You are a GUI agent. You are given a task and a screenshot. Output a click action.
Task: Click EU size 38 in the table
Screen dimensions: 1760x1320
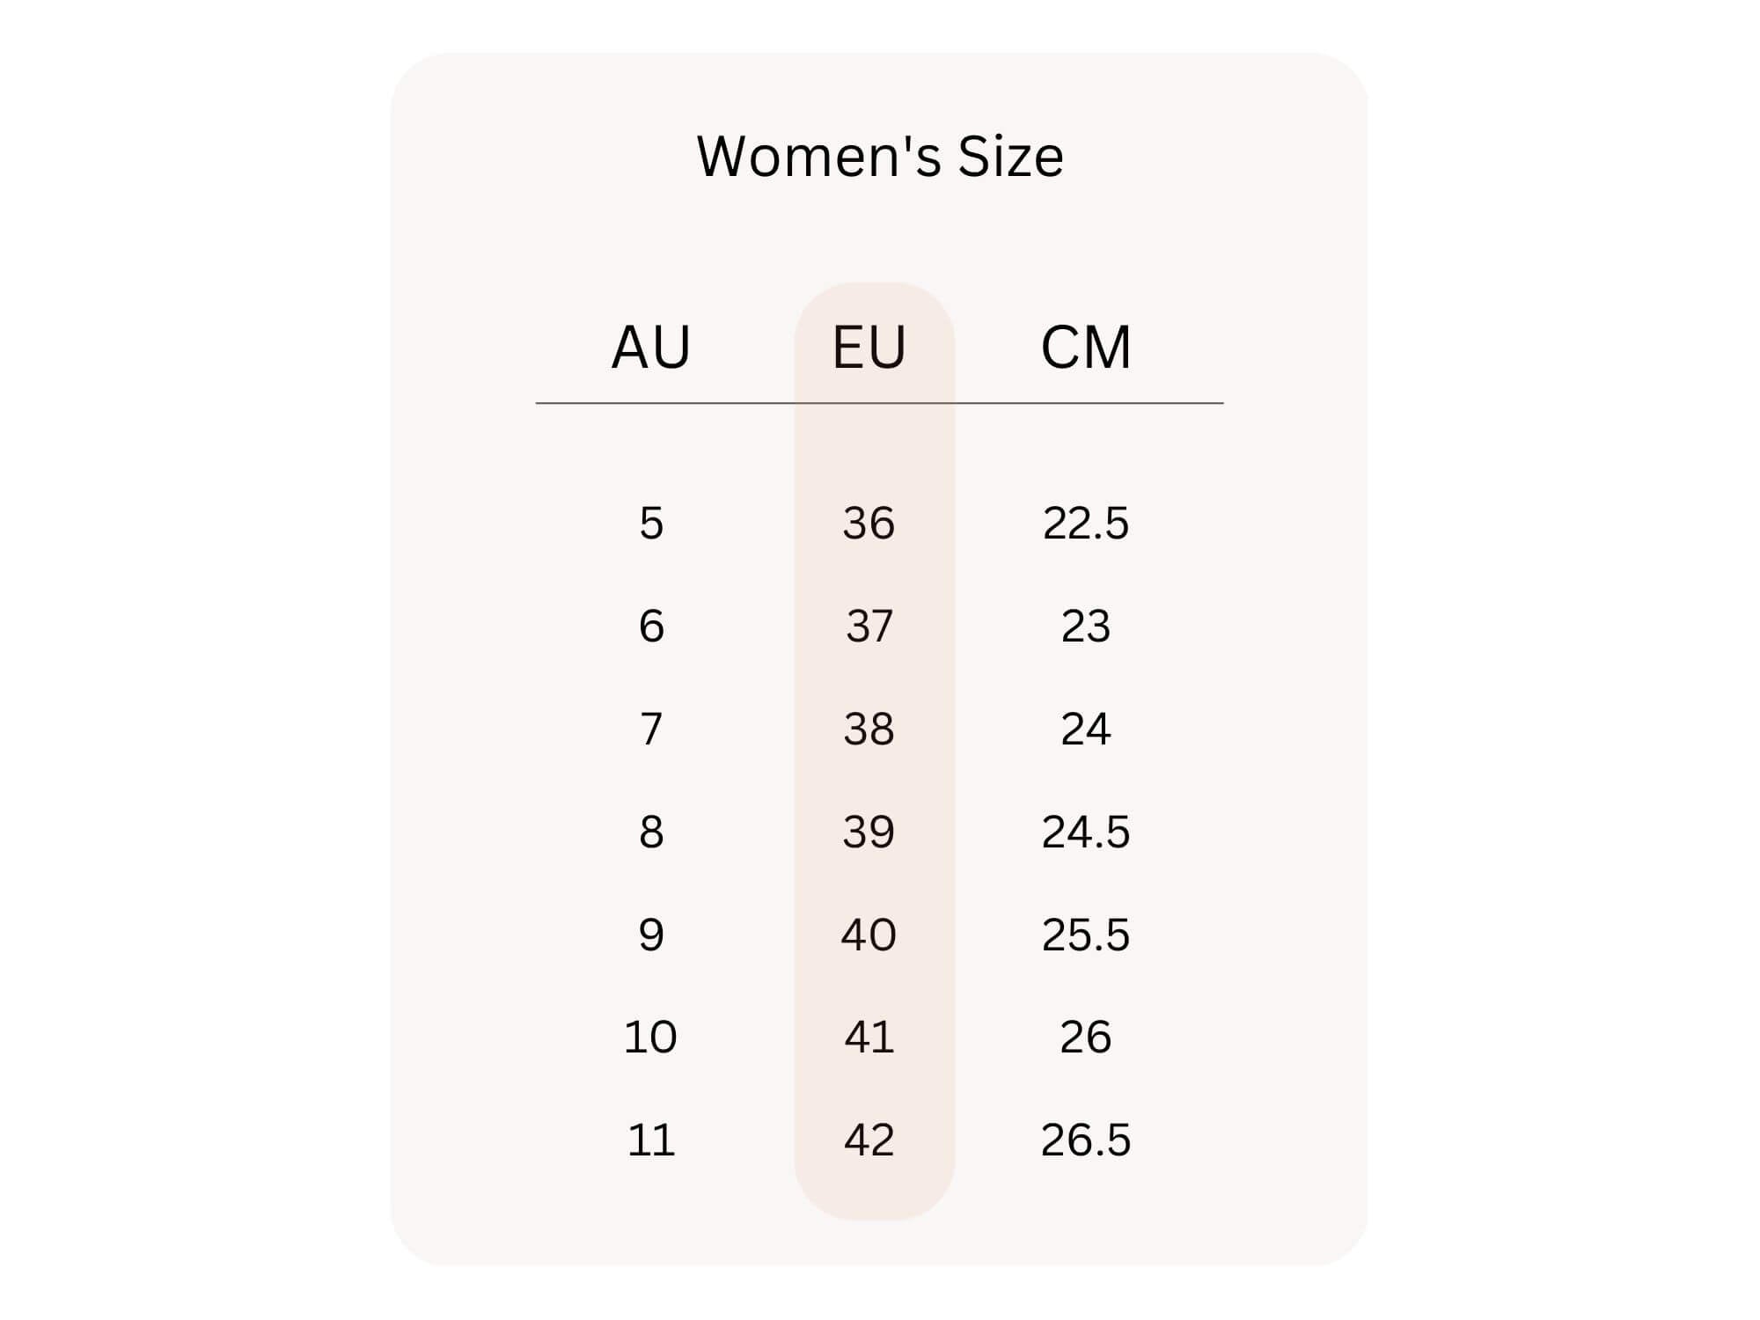(869, 730)
